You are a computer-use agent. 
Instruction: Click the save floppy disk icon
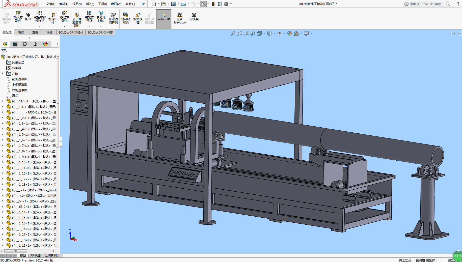(x=174, y=4)
